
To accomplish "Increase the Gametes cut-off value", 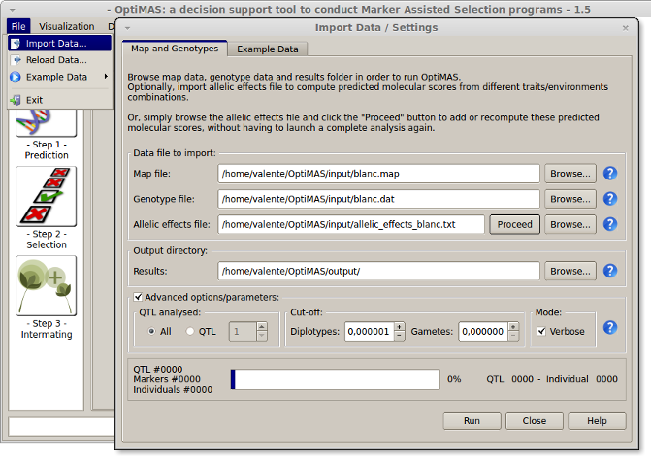I will [x=513, y=327].
